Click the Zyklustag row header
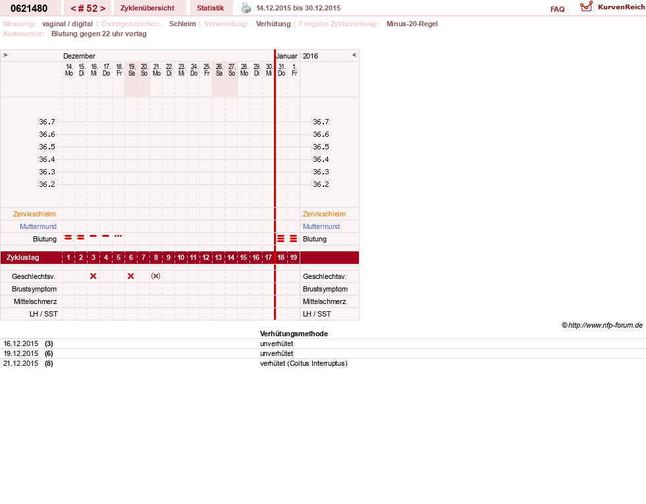The width and height of the screenshot is (646, 504). [x=23, y=257]
